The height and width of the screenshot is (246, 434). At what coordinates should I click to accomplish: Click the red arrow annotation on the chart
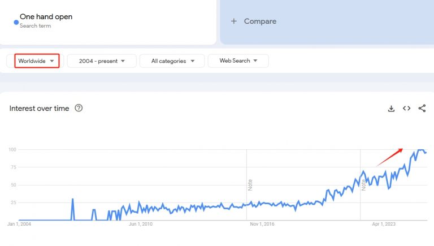point(390,157)
